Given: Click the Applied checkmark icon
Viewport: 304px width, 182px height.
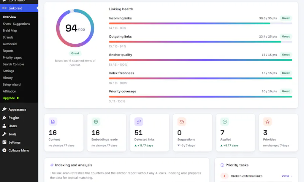Looking at the screenshot, I should [225, 122].
